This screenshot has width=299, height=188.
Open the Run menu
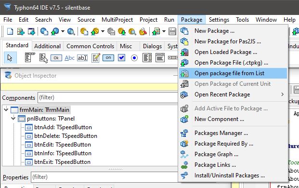[169, 20]
